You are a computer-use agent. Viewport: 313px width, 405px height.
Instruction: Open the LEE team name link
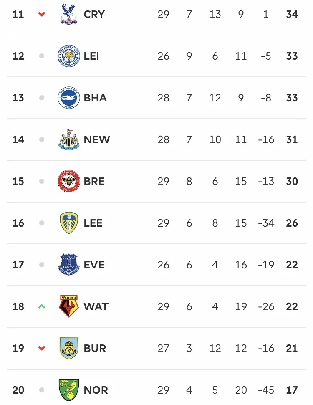(93, 223)
